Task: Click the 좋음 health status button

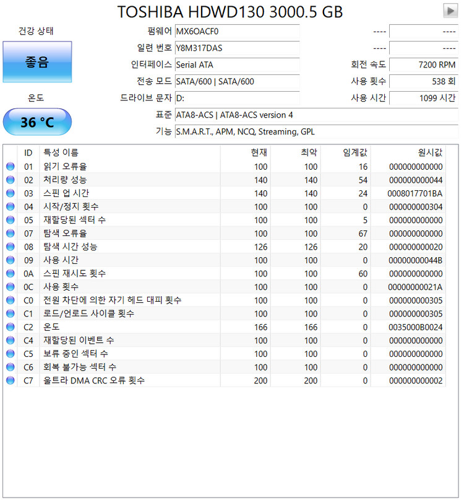Action: (x=37, y=62)
